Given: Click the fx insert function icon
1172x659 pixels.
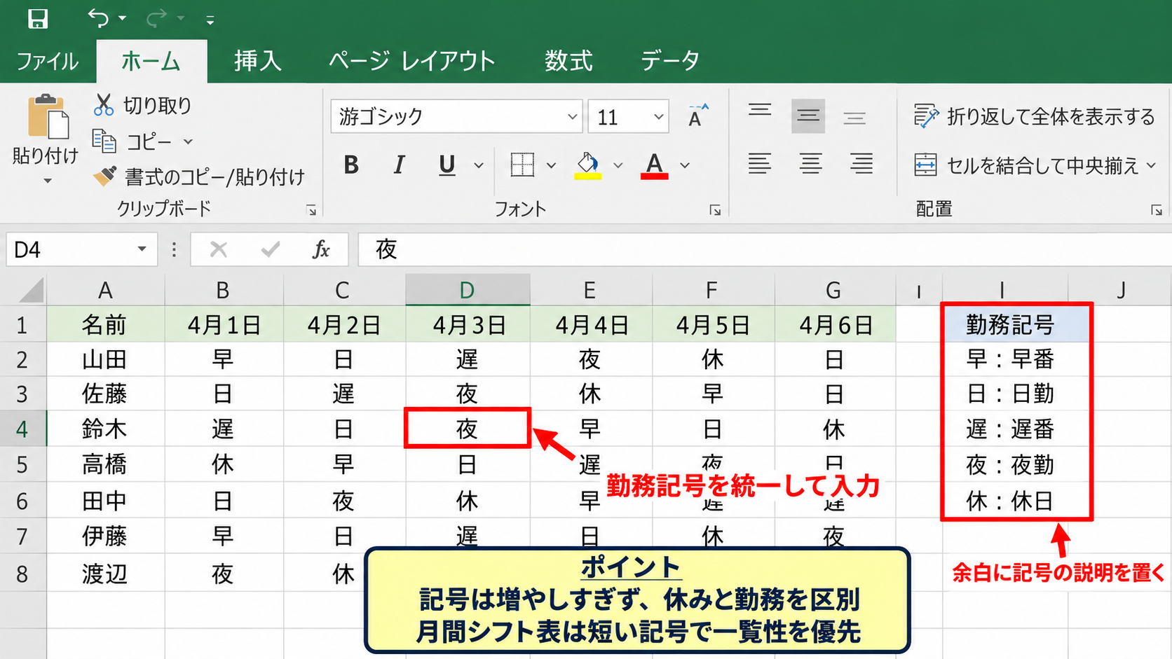Looking at the screenshot, I should tap(321, 249).
